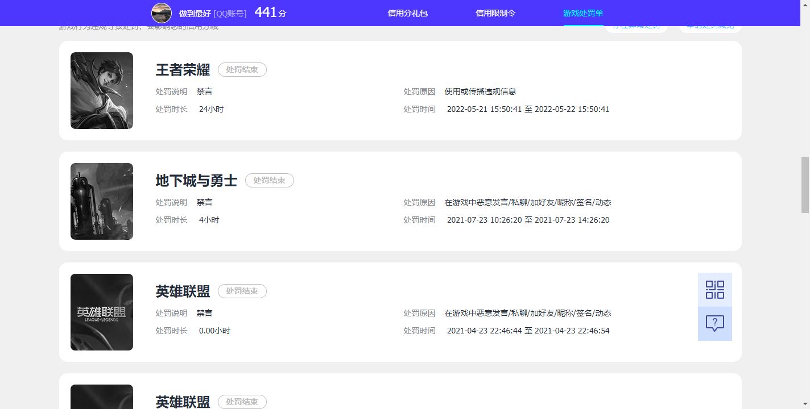Click the 做到最好 [QQ账号] username

212,13
